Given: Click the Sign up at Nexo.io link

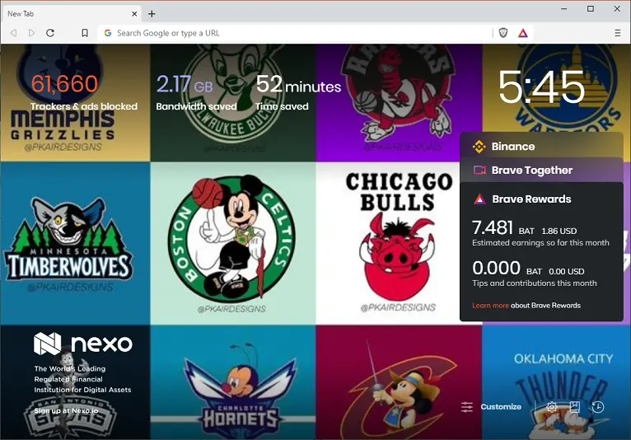Looking at the screenshot, I should coord(66,410).
